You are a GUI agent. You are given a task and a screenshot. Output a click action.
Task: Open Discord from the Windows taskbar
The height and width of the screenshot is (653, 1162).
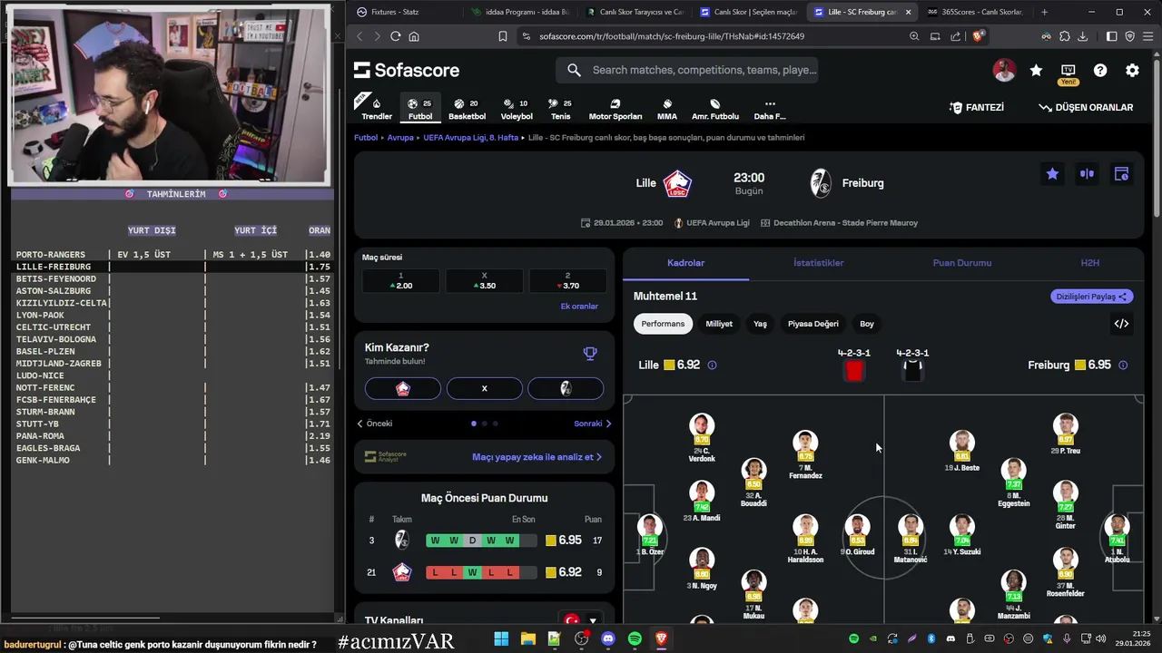coord(607,638)
